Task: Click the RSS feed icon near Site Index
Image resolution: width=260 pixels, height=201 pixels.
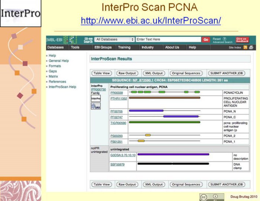Action: pos(245,48)
